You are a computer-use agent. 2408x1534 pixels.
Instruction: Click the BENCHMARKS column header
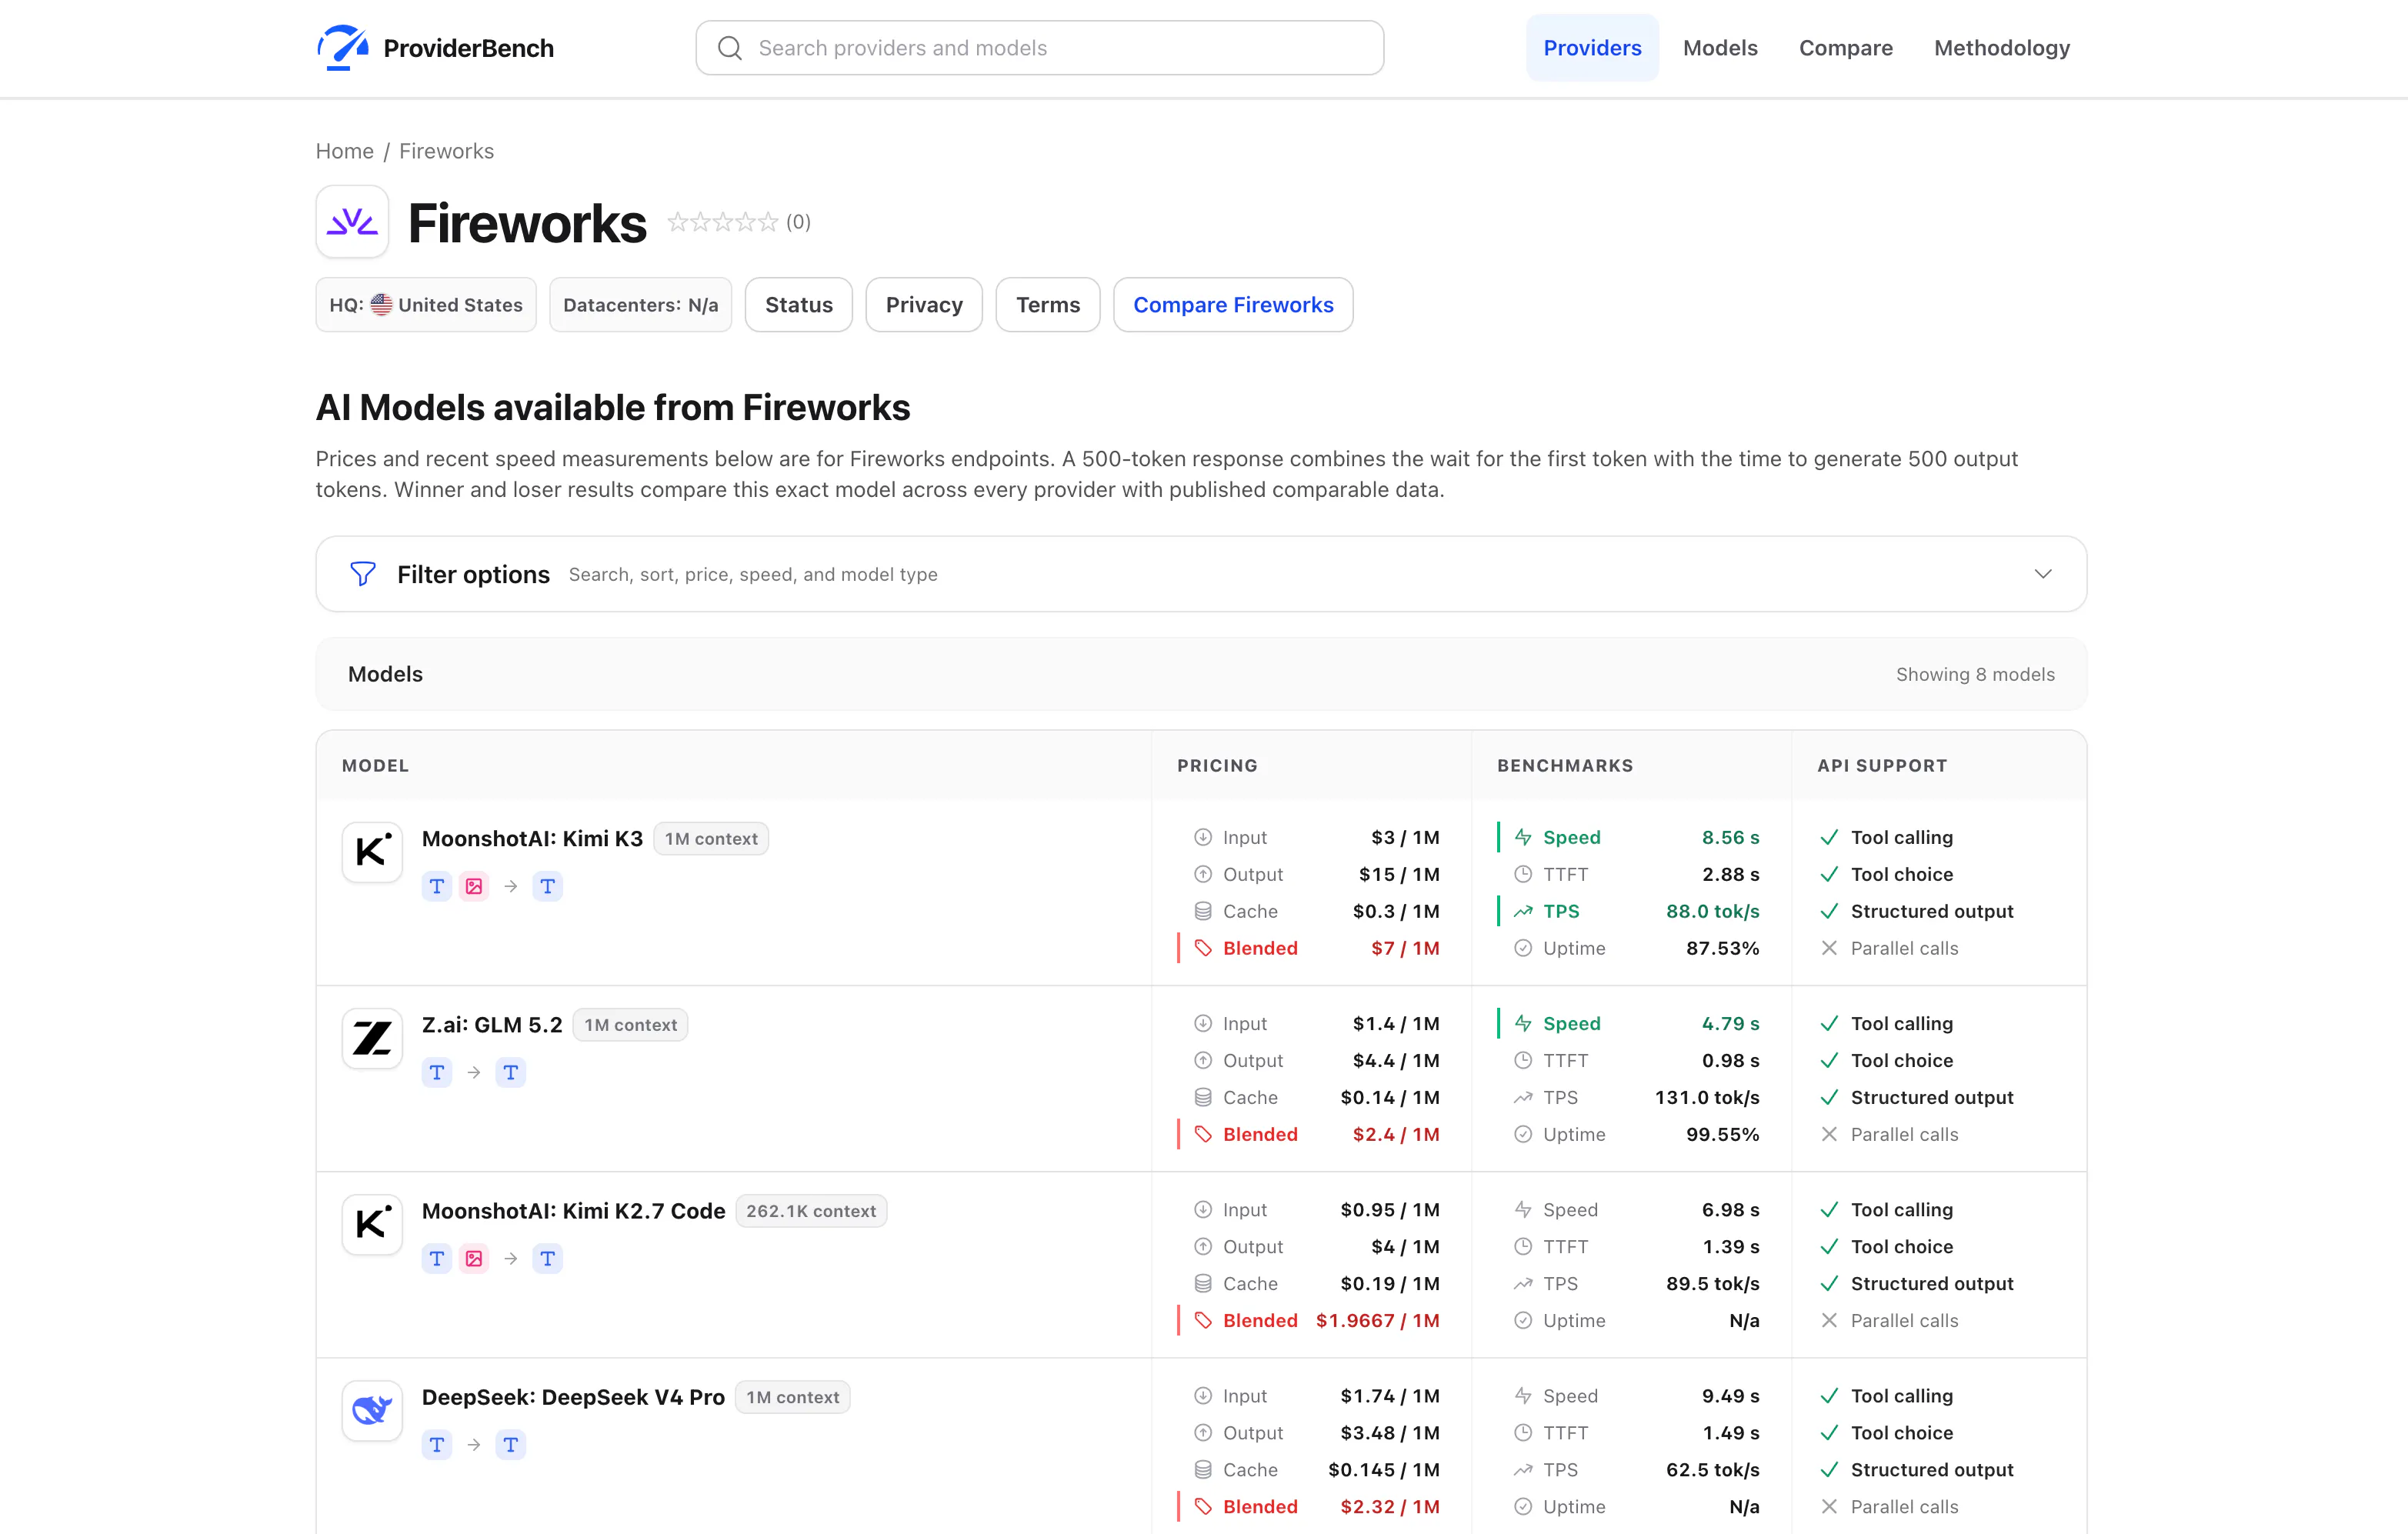coord(1565,765)
